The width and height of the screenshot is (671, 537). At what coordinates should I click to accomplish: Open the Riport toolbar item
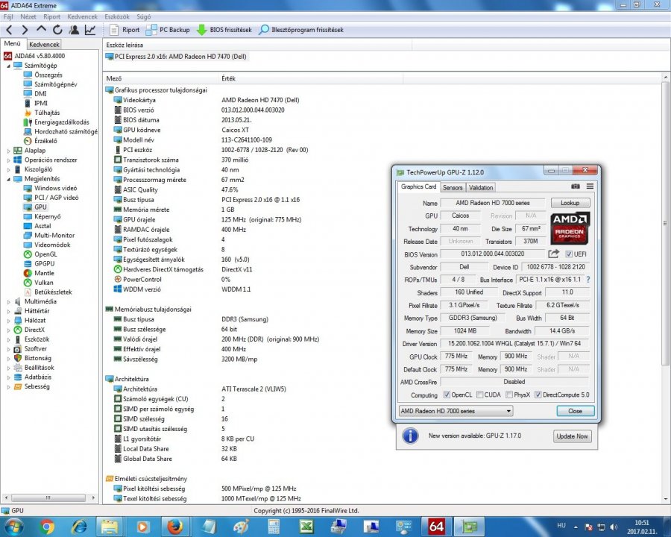[x=125, y=30]
